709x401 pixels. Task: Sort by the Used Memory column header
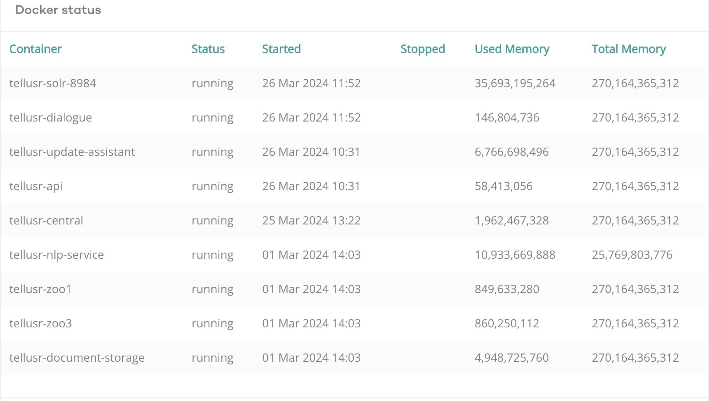pyautogui.click(x=512, y=49)
